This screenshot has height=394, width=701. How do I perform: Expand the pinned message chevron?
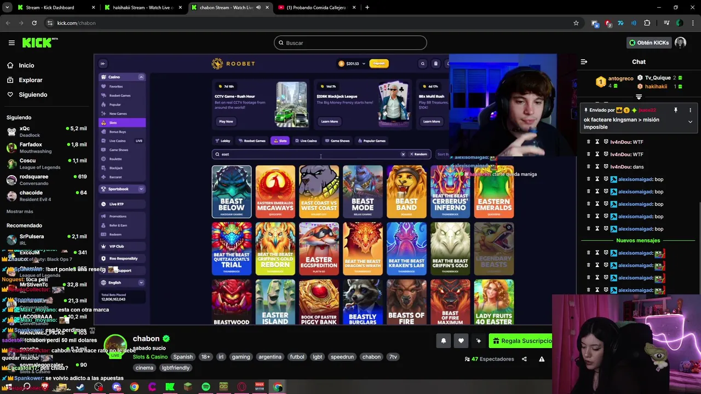[x=690, y=122]
